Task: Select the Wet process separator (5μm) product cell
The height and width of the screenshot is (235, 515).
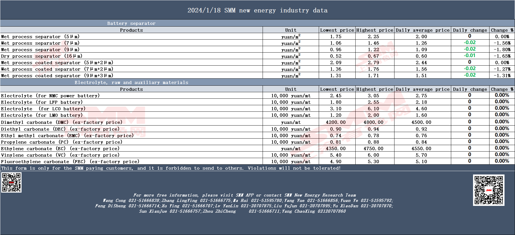Action: [x=40, y=36]
